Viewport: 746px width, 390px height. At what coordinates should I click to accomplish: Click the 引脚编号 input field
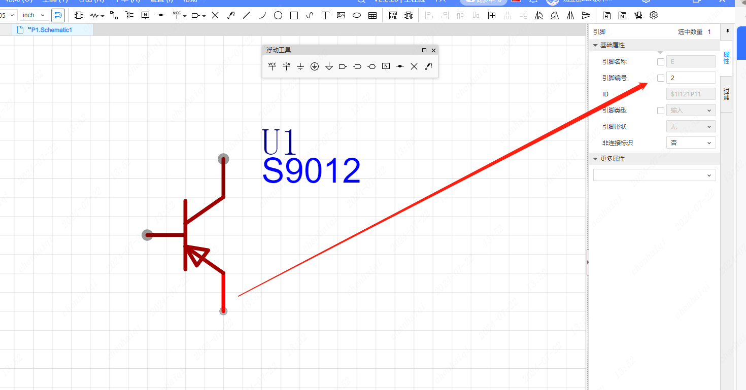(691, 78)
